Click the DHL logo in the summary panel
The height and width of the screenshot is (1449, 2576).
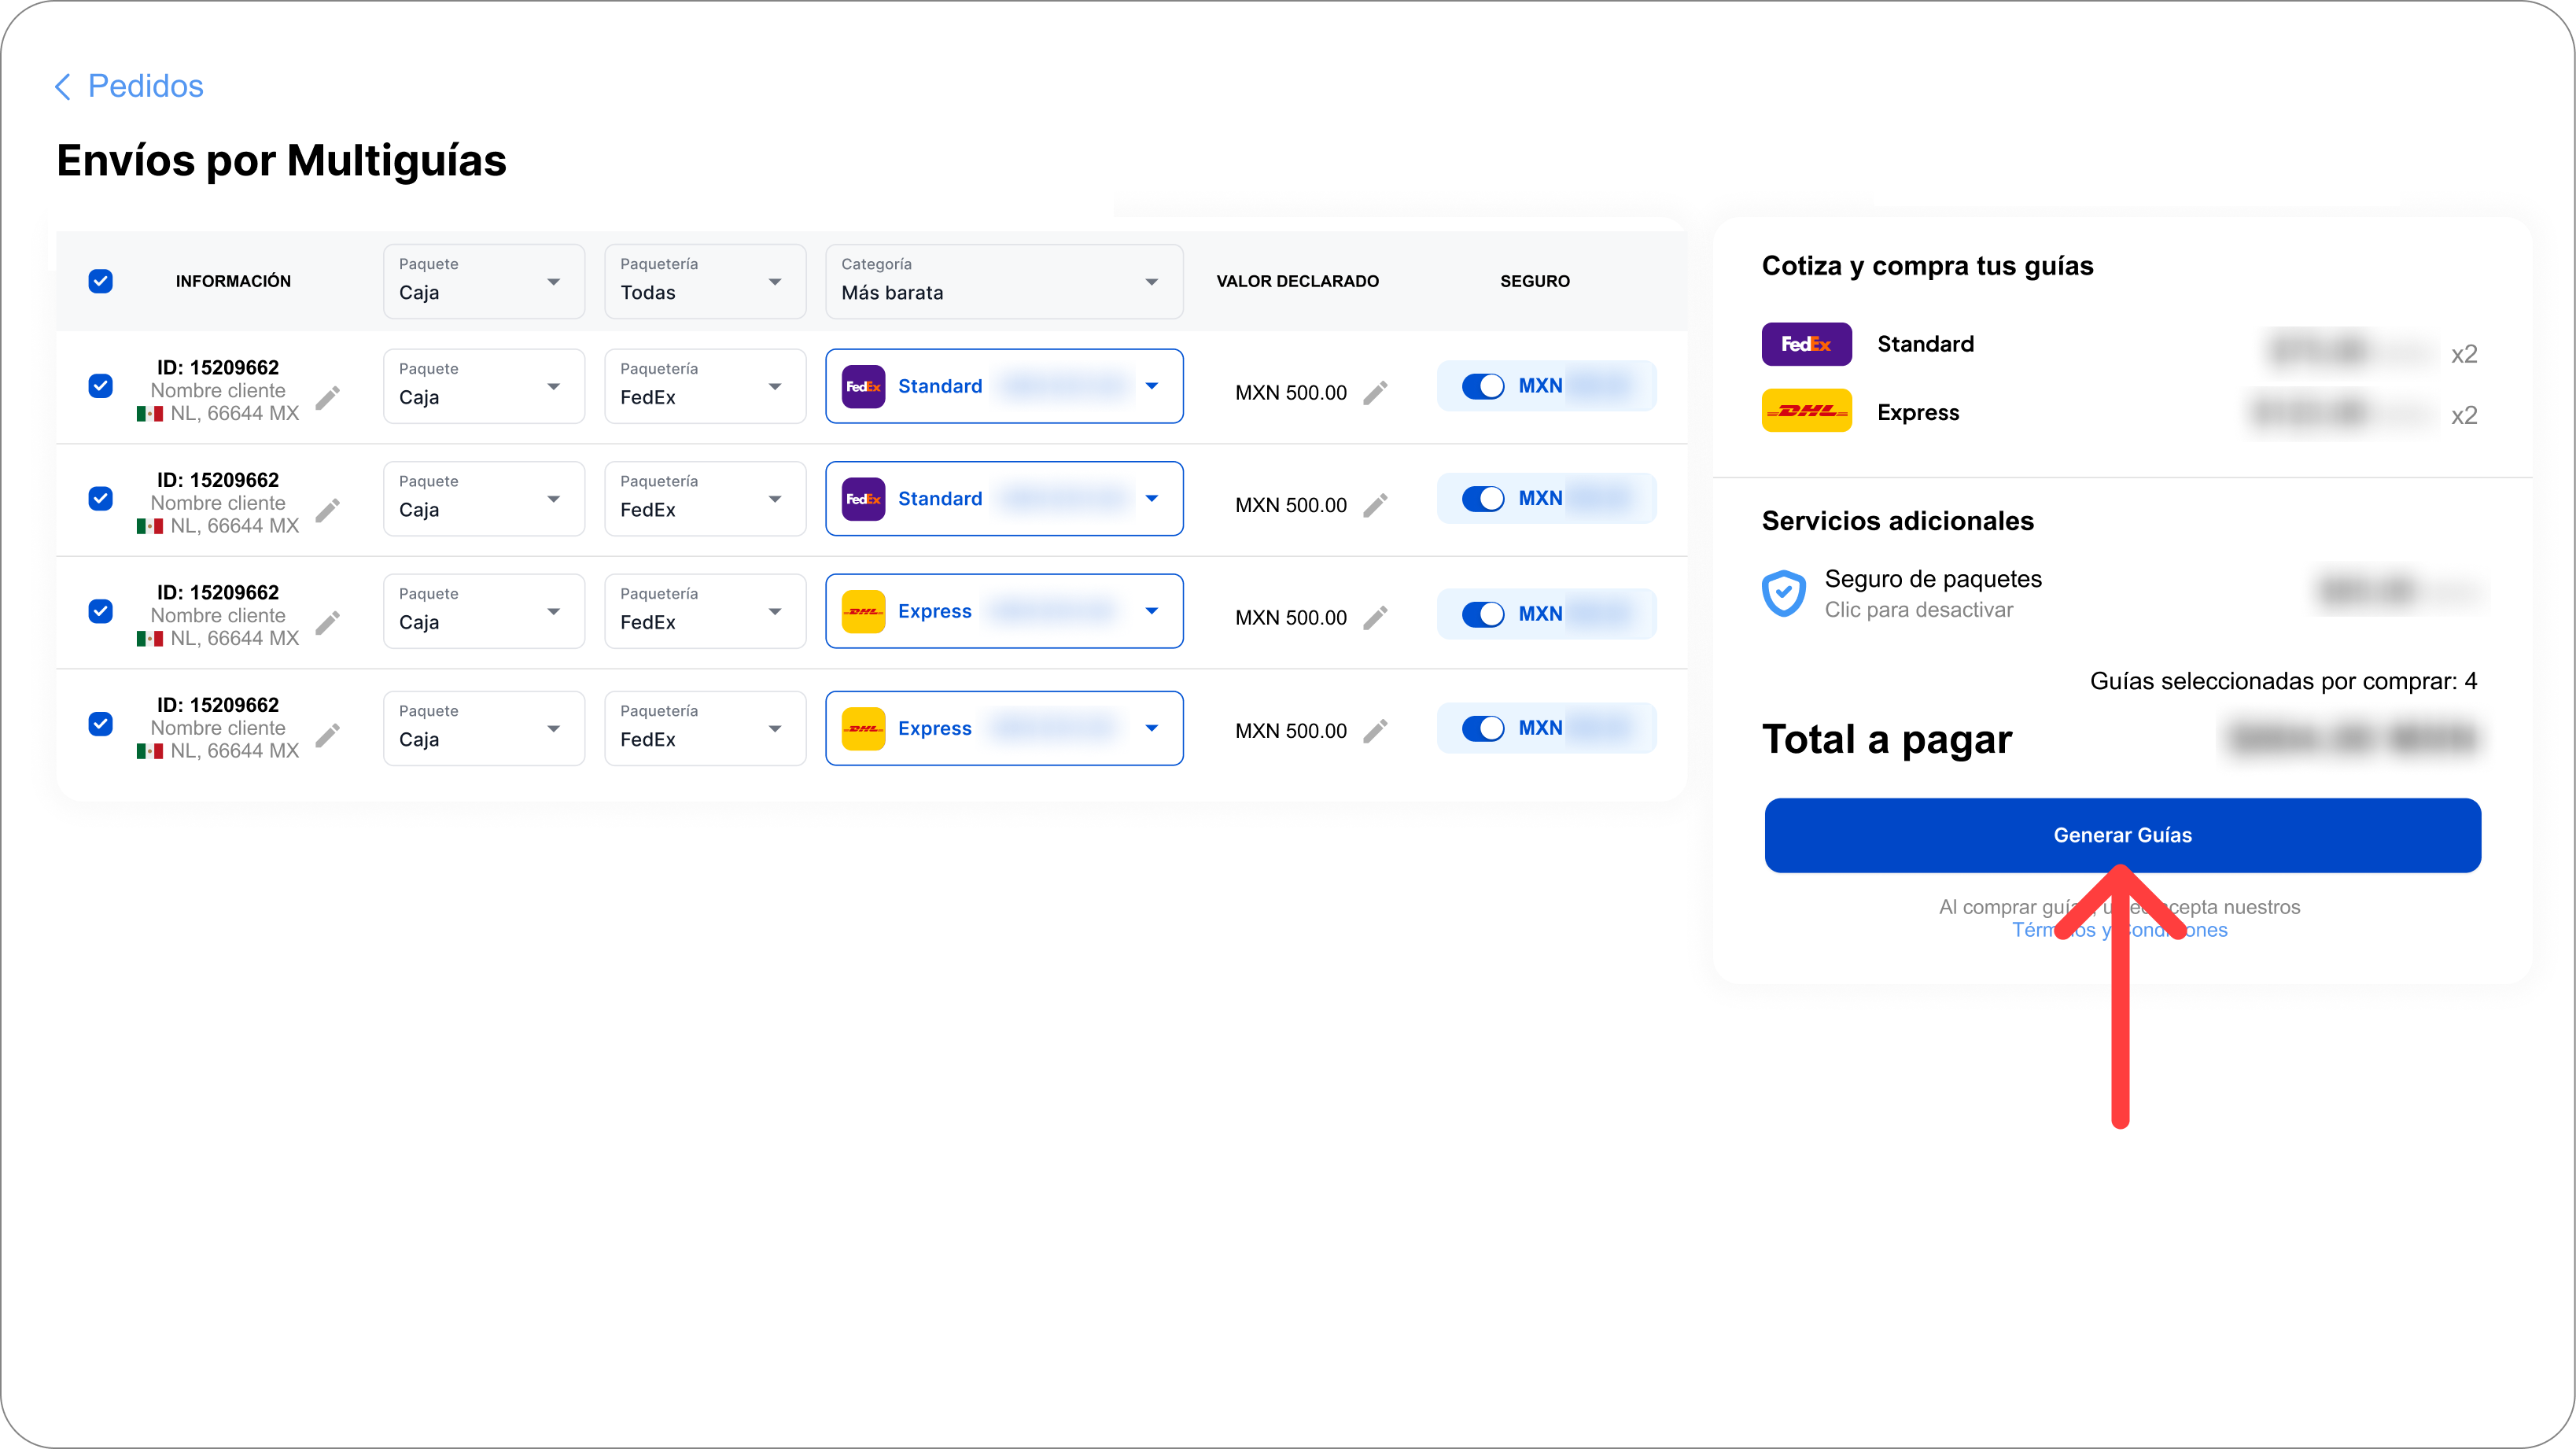coord(1806,411)
